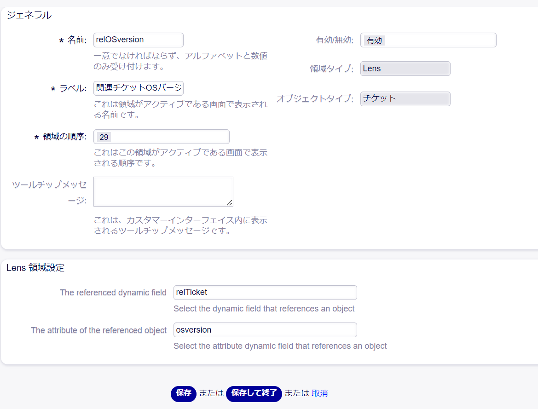This screenshot has width=538, height=409.
Task: Click the 有効/無効 label
Action: pyautogui.click(x=335, y=40)
